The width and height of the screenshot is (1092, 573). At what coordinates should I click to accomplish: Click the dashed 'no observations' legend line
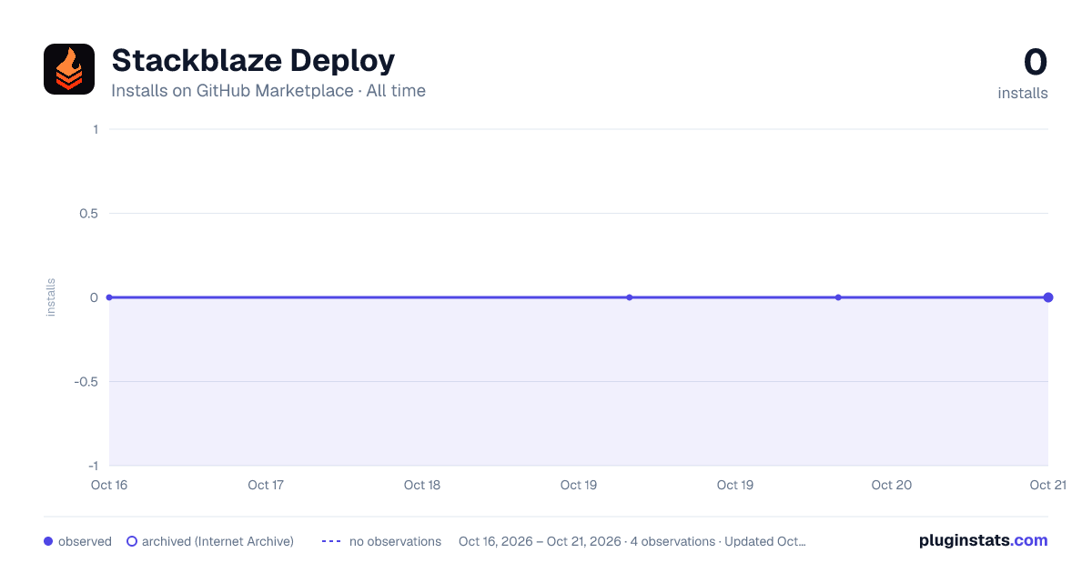click(x=331, y=541)
